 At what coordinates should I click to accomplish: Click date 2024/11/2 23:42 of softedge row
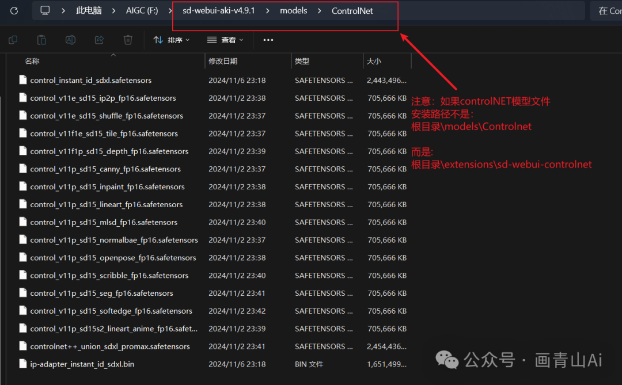pos(237,311)
